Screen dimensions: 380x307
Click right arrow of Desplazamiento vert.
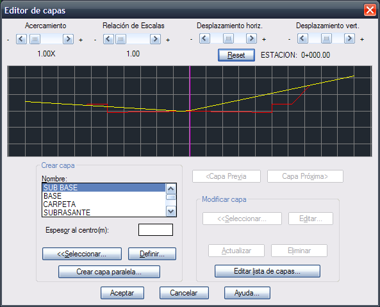[x=350, y=38]
